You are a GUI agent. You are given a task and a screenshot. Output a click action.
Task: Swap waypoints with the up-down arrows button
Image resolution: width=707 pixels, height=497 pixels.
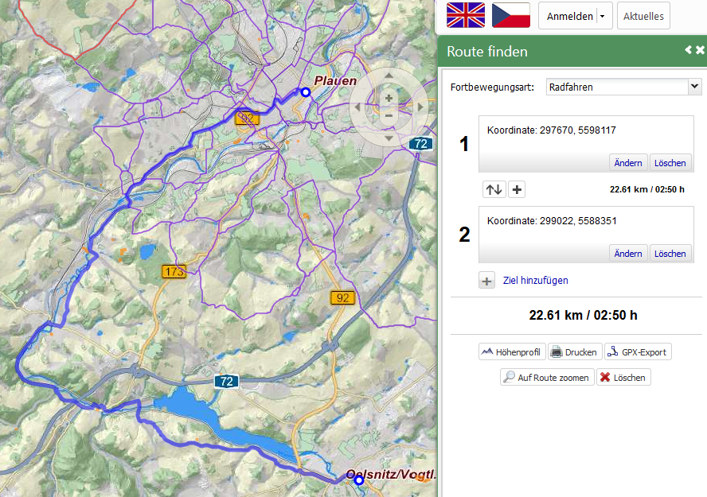pos(494,189)
